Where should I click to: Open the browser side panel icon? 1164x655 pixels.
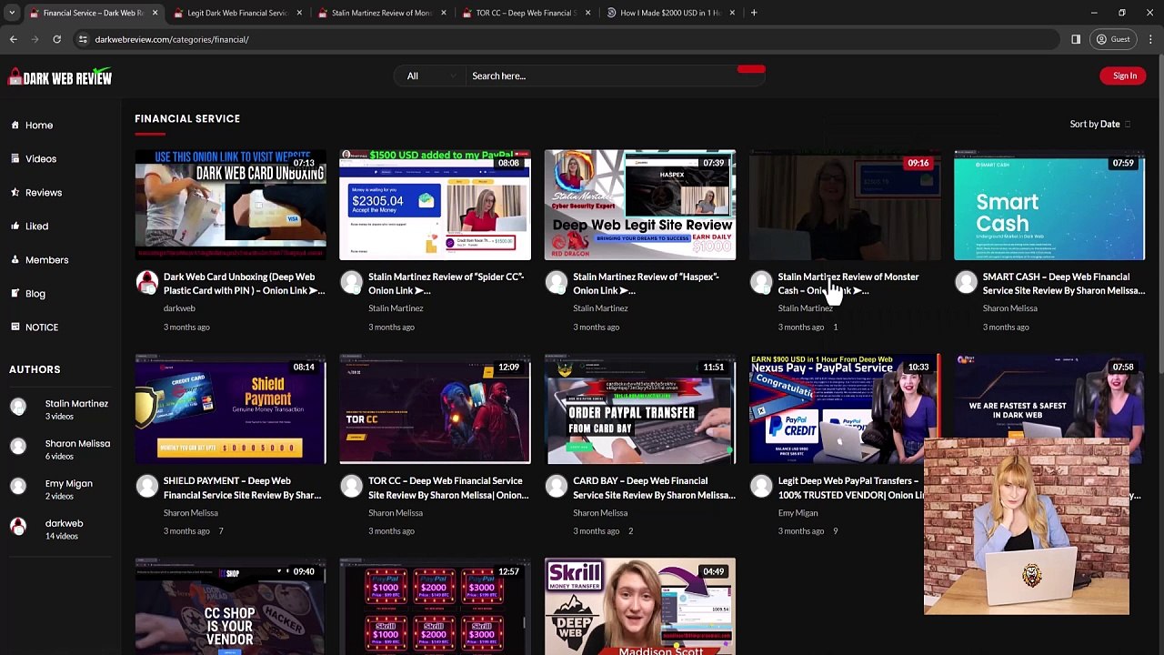[1076, 39]
